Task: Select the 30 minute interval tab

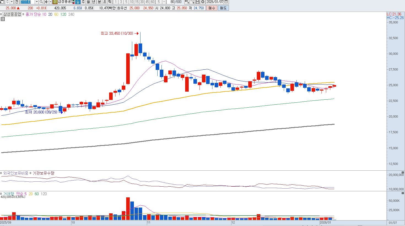Action: coord(142,2)
